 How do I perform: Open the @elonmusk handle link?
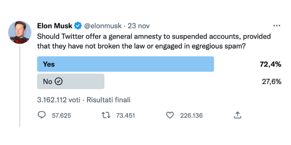(x=103, y=26)
